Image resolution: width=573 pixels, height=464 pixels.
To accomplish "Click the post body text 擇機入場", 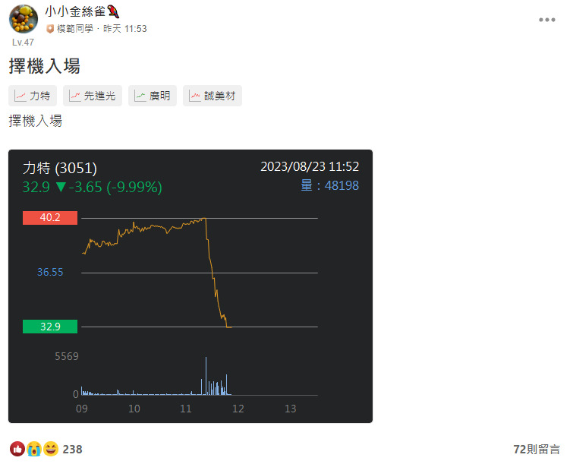I will 36,121.
